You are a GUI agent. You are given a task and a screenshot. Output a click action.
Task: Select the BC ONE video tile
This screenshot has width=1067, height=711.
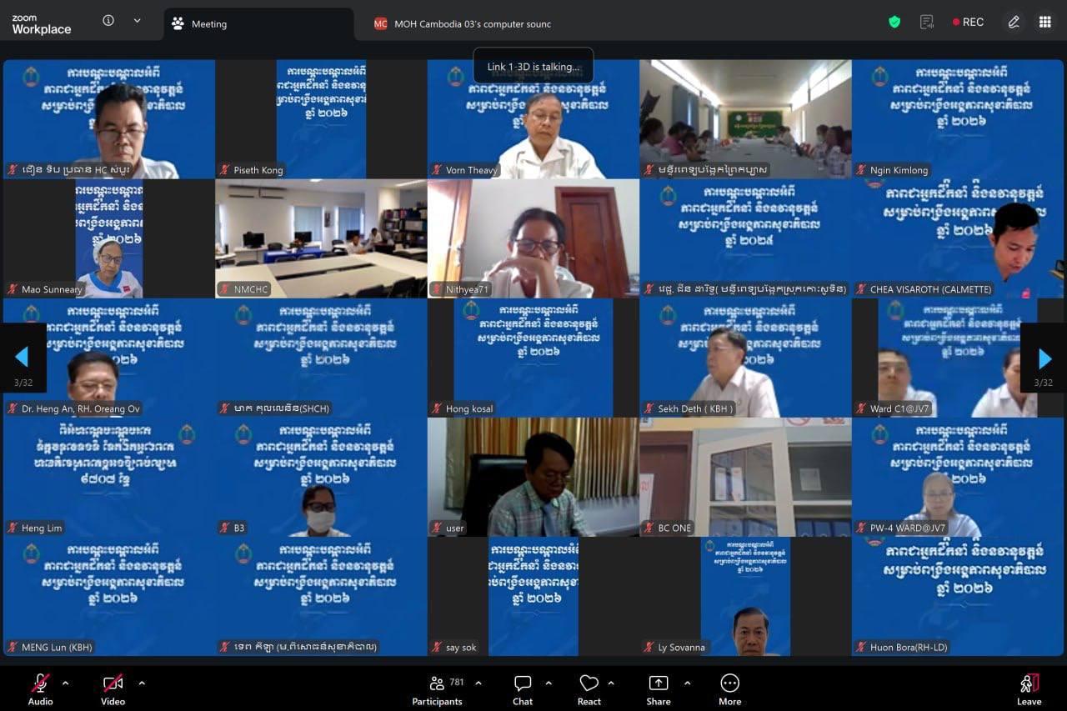pyautogui.click(x=745, y=477)
